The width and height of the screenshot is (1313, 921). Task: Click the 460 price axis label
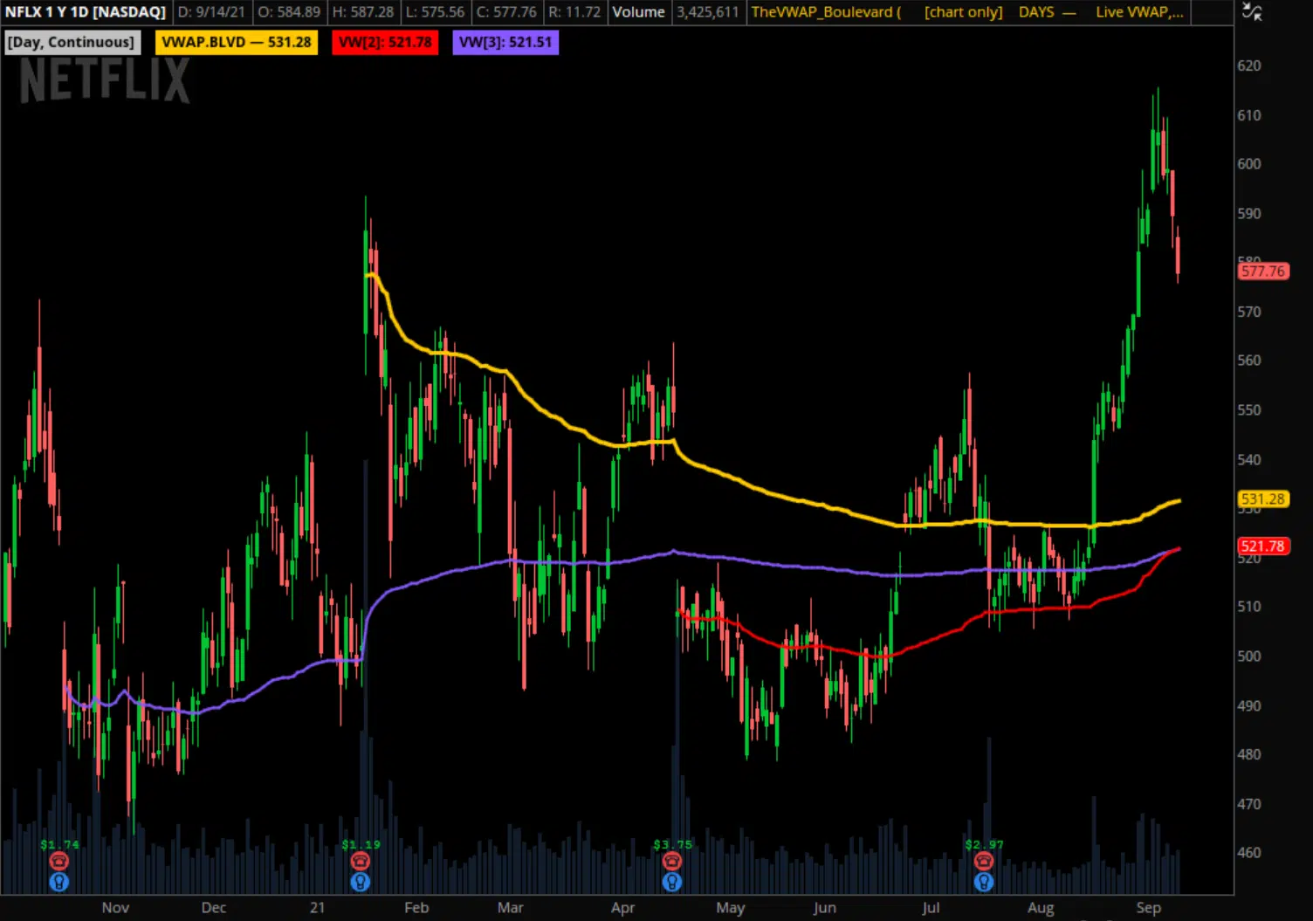click(1249, 853)
